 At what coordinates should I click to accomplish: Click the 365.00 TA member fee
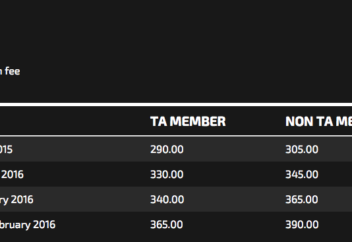click(167, 225)
